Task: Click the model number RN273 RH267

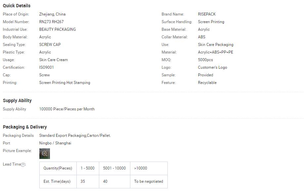Action: tap(51, 22)
